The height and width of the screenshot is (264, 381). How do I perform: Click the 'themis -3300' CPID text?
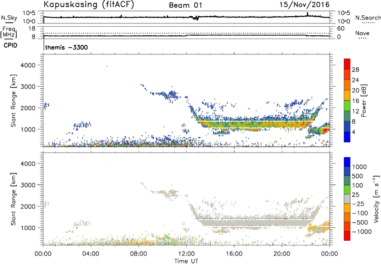(x=66, y=47)
